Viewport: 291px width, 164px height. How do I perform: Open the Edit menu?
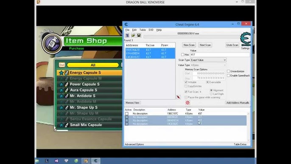click(x=134, y=30)
